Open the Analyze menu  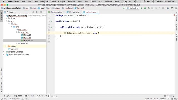[x=61, y=2]
